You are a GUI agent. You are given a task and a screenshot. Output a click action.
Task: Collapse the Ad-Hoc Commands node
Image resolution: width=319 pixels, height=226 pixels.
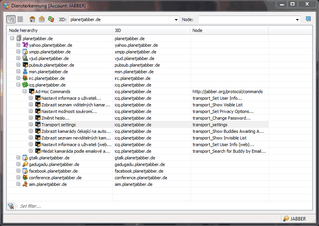(25, 91)
